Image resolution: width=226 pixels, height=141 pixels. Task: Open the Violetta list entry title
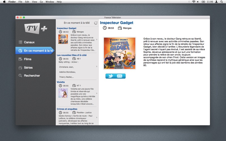pyautogui.click(x=61, y=82)
